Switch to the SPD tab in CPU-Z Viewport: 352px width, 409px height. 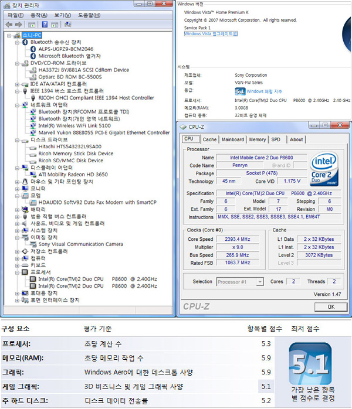[276, 139]
